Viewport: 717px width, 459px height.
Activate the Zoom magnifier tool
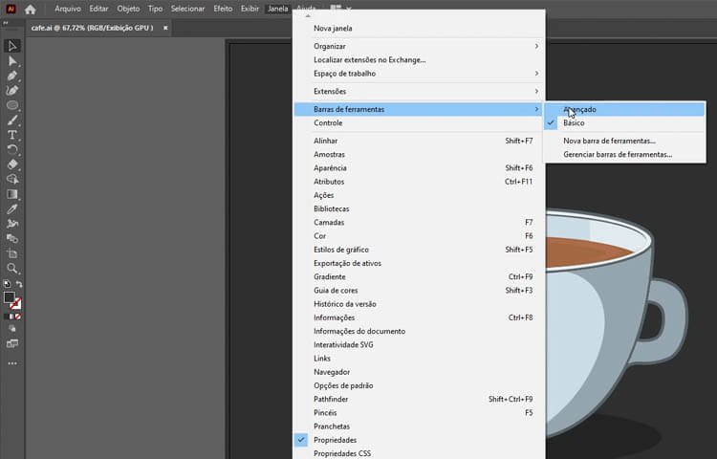pos(12,269)
